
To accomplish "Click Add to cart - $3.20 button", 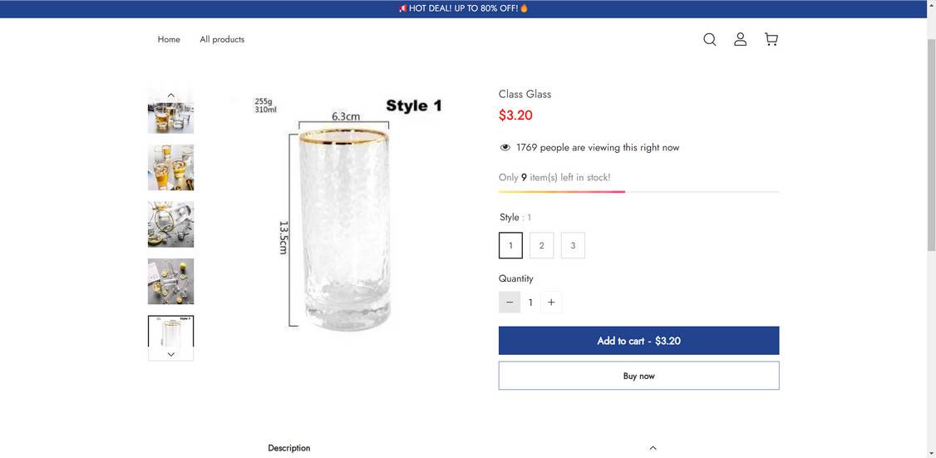I will tap(638, 341).
